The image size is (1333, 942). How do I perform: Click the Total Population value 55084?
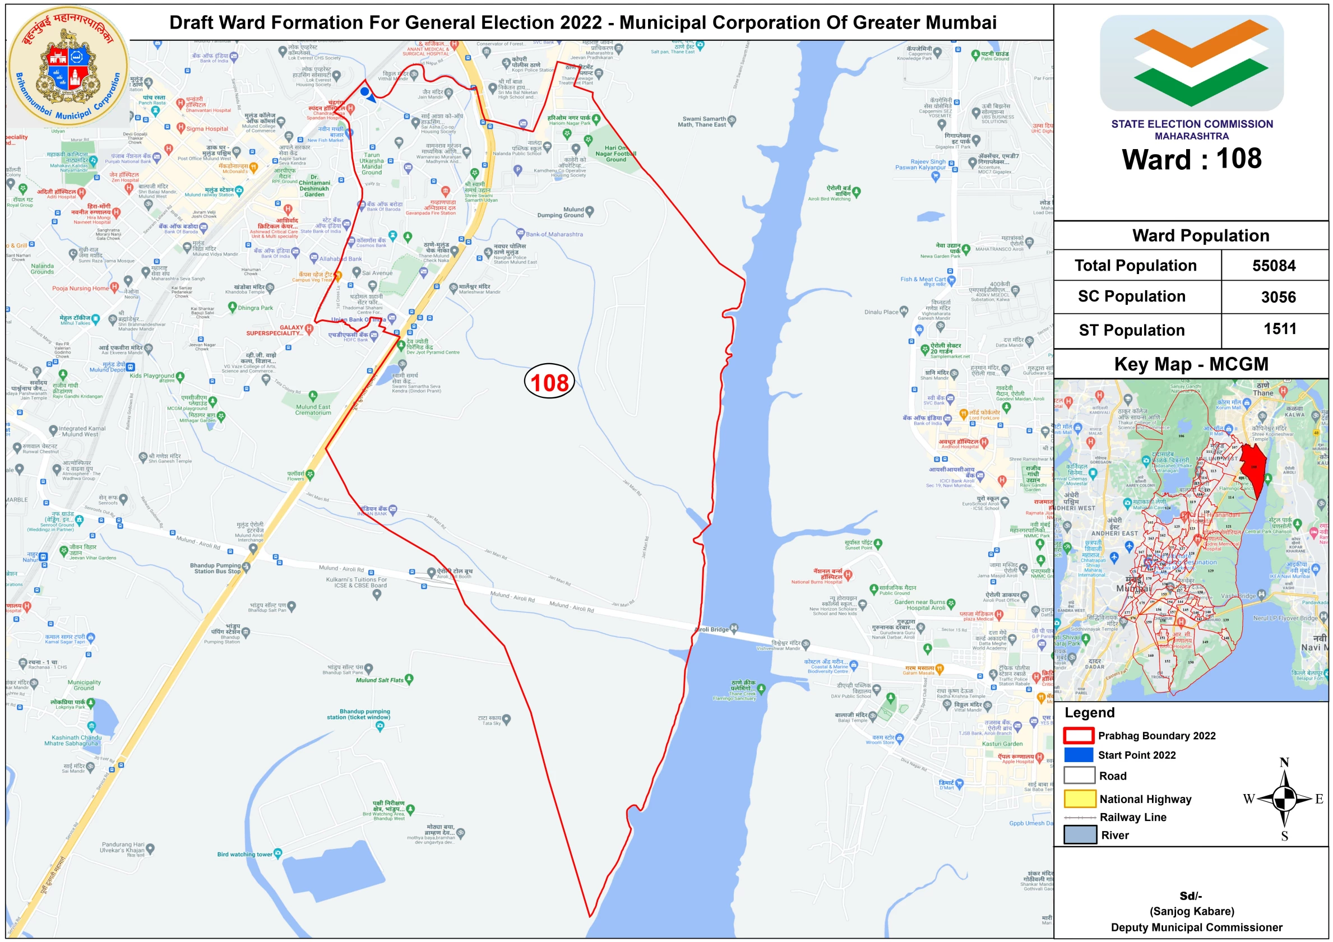click(1274, 266)
